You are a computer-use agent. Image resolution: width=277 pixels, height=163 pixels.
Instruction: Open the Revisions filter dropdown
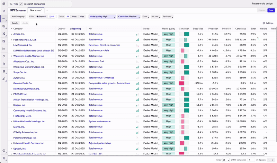(168, 17)
